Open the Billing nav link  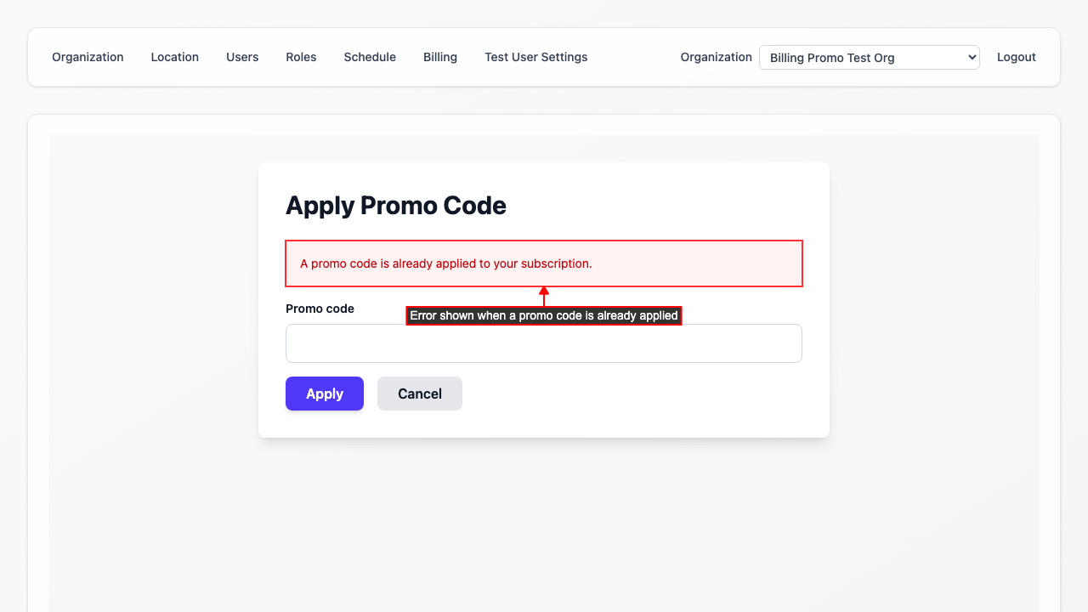coord(440,57)
